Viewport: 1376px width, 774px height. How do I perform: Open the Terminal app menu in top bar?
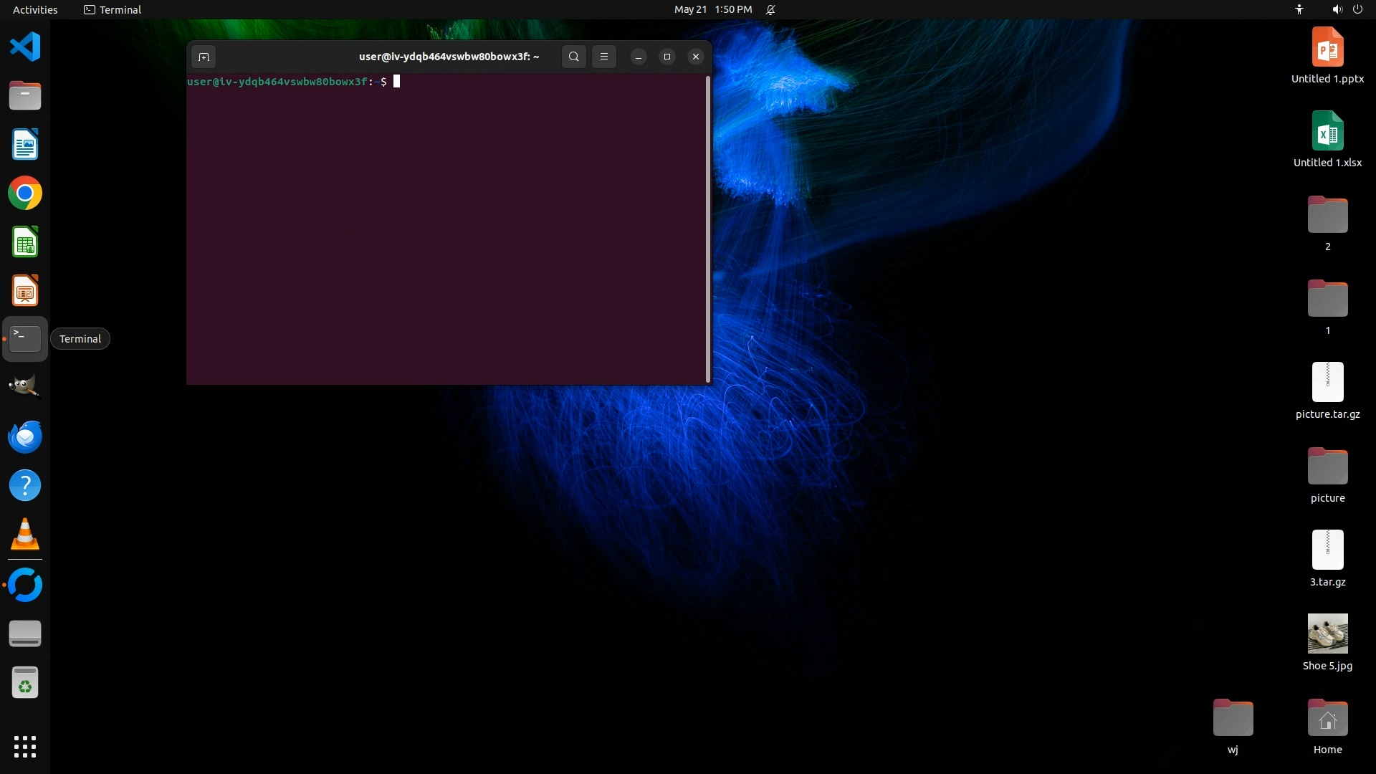pyautogui.click(x=113, y=9)
